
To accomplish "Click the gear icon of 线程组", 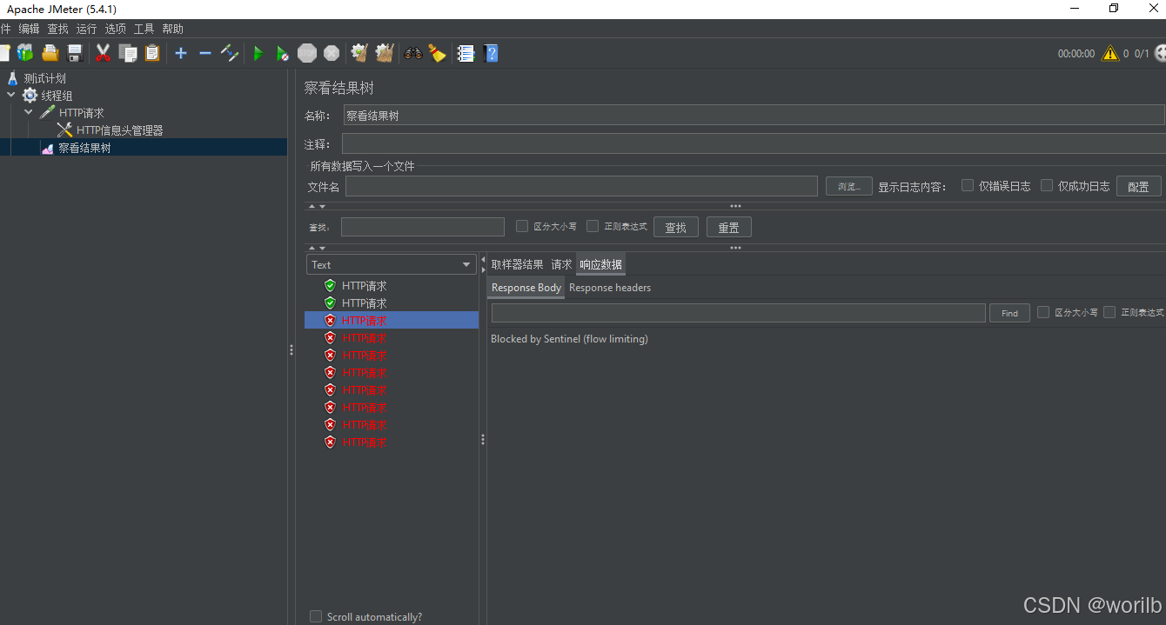I will [x=30, y=96].
